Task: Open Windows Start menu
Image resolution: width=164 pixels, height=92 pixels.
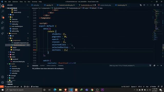Action: 3,90
